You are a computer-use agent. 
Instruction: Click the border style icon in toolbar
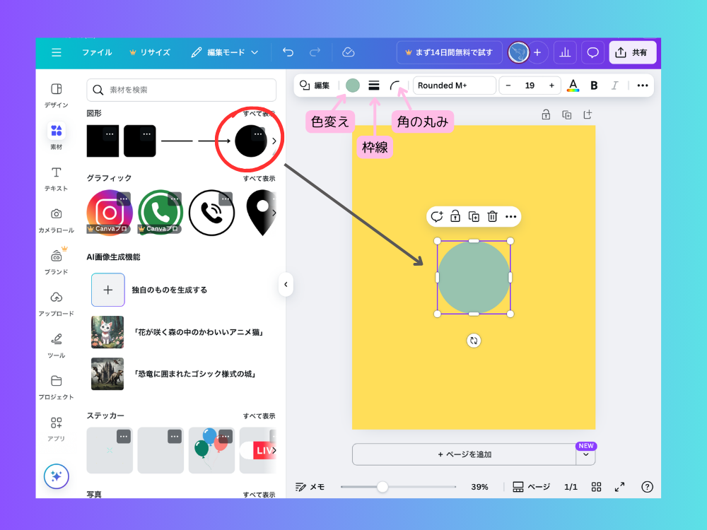(x=374, y=86)
